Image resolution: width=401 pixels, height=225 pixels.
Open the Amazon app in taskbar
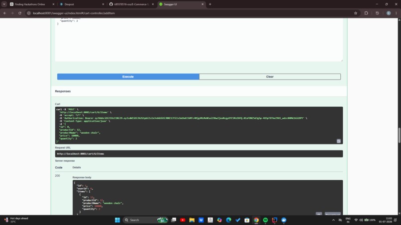(x=210, y=220)
